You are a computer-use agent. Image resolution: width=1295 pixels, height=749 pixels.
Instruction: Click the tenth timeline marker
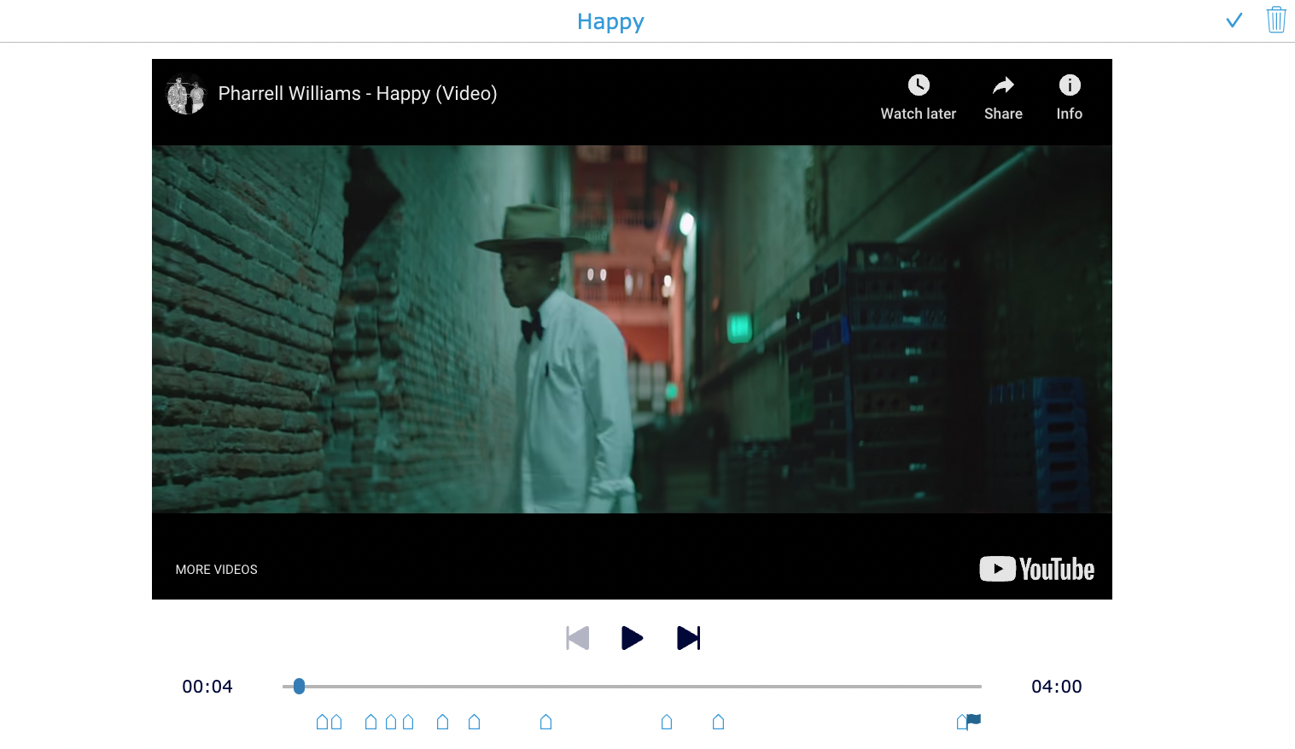(x=718, y=723)
